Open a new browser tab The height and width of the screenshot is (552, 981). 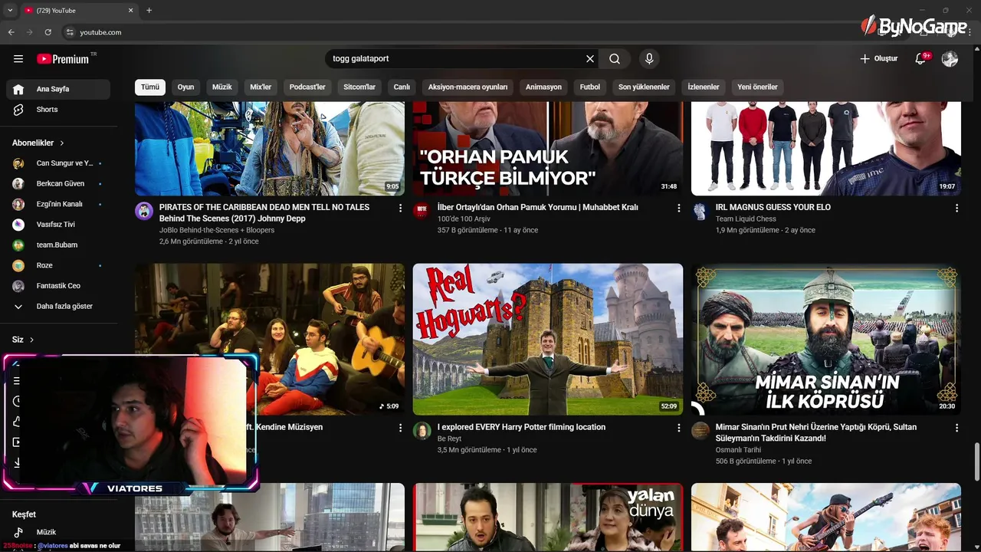tap(149, 11)
